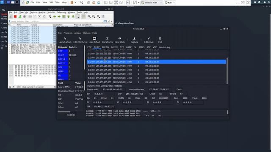The image size is (271, 152).
Task: Click Wireshark find packet magnifier icon
Action: (x=50, y=16)
